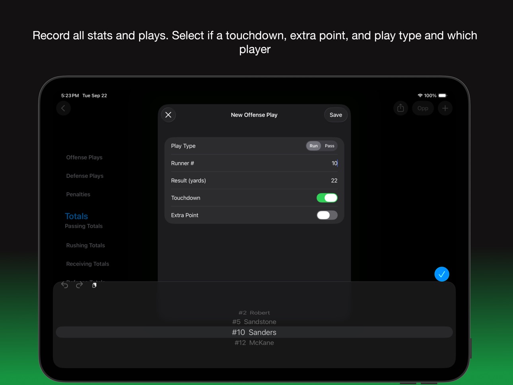Confirm with the blue checkmark button
Screen dimensions: 513x385
(x=442, y=274)
